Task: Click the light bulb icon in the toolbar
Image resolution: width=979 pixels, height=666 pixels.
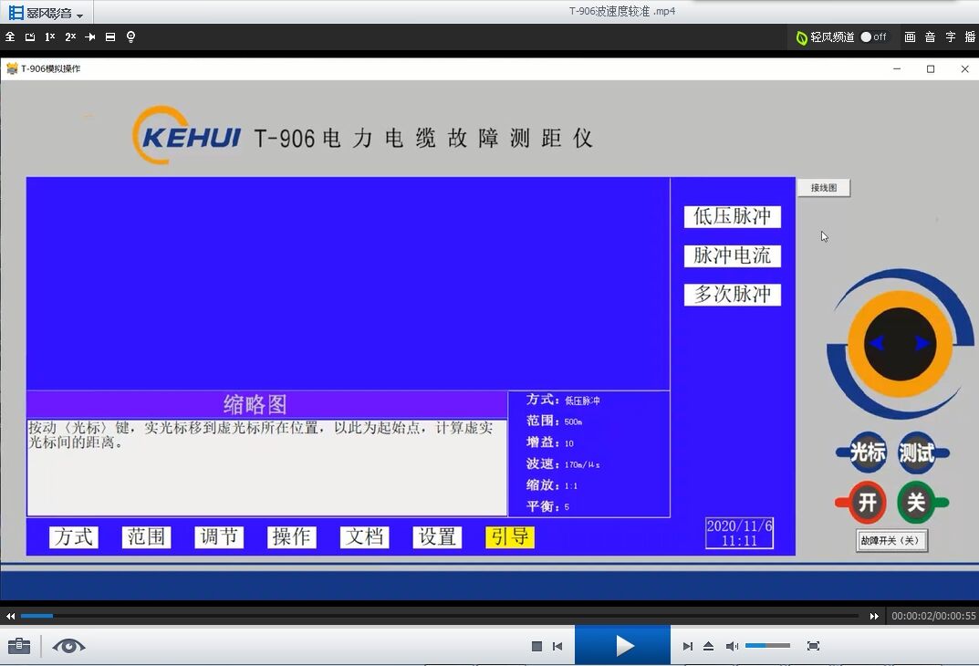Action: [x=130, y=37]
